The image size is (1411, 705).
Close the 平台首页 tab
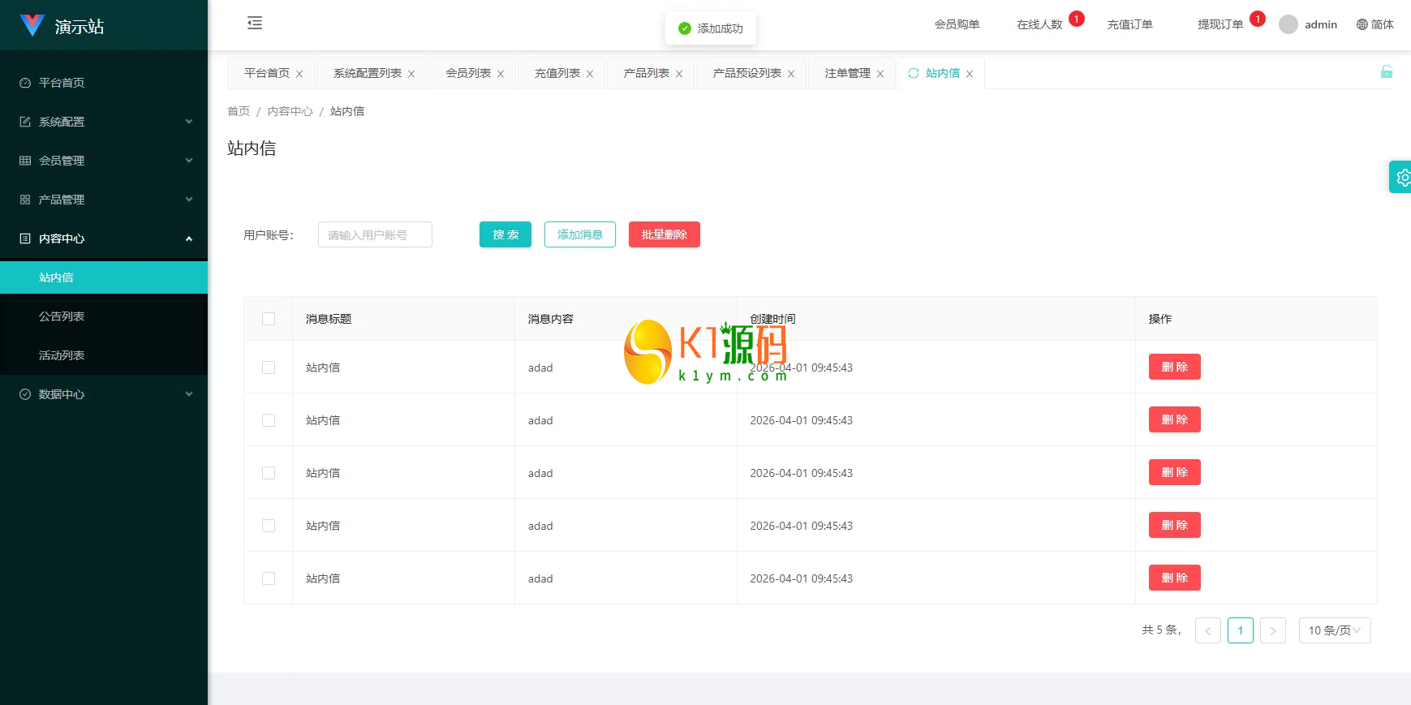(x=299, y=74)
